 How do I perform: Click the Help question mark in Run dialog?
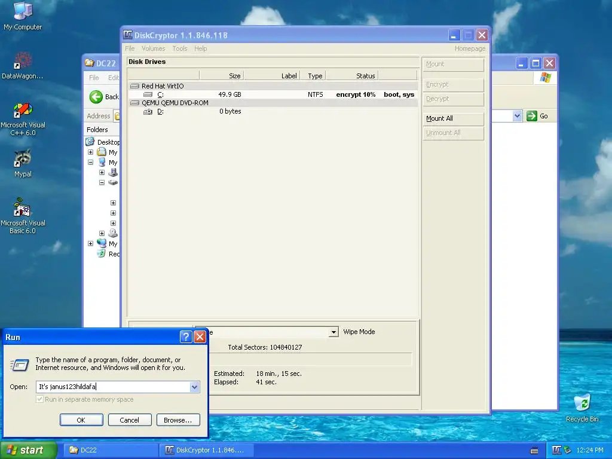186,337
